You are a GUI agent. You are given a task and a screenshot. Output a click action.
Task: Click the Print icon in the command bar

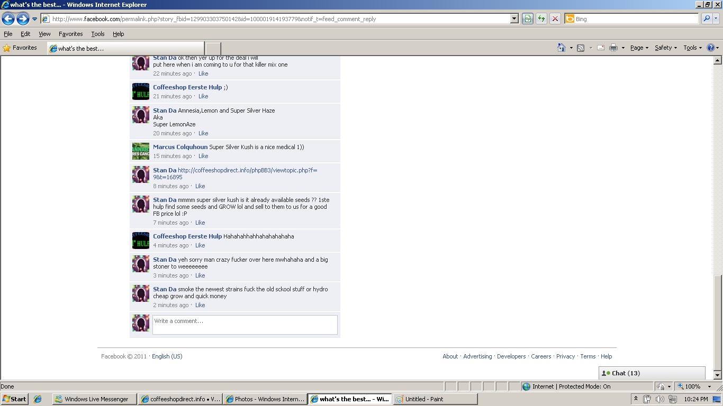[613, 48]
